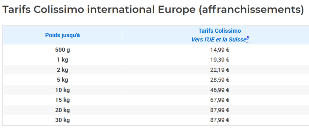The height and width of the screenshot is (130, 309).
Task: Select the 20 kg weight cell
Action: coord(63,110)
